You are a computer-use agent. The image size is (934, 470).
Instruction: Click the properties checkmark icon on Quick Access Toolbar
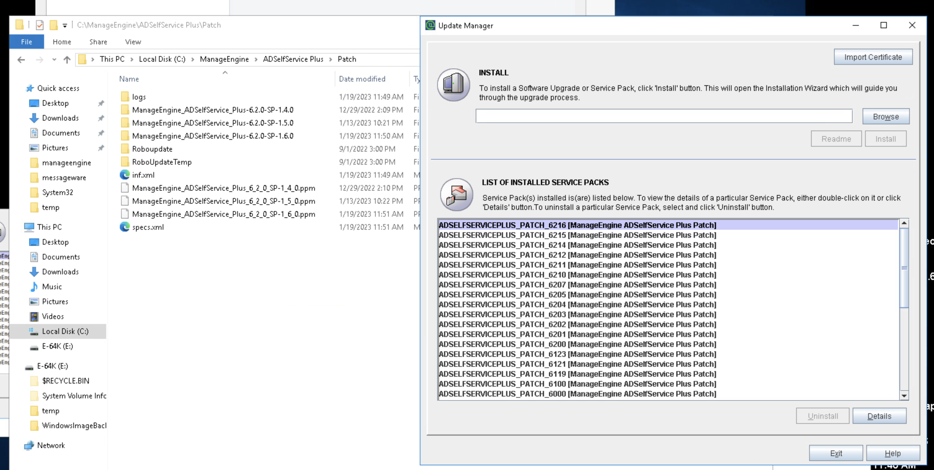coord(39,24)
